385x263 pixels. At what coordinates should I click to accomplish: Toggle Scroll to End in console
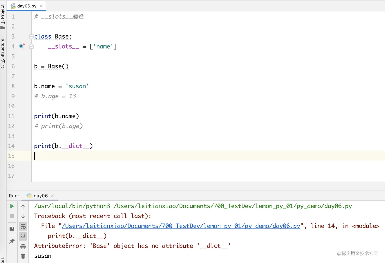[x=23, y=236]
